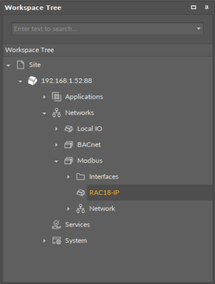215x284 pixels.
Task: Expand the Applications node
Action: tap(44, 97)
